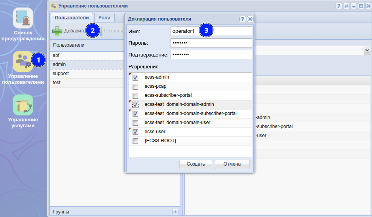The height and width of the screenshot is (217, 372).
Task: Click the green plus Добавить icon
Action: 57,31
